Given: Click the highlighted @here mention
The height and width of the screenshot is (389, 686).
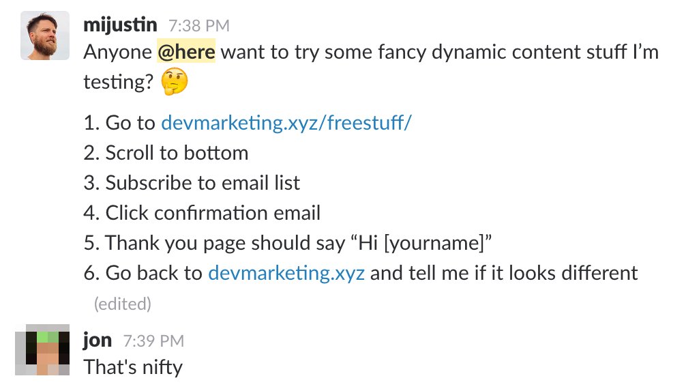Looking at the screenshot, I should pos(186,52).
